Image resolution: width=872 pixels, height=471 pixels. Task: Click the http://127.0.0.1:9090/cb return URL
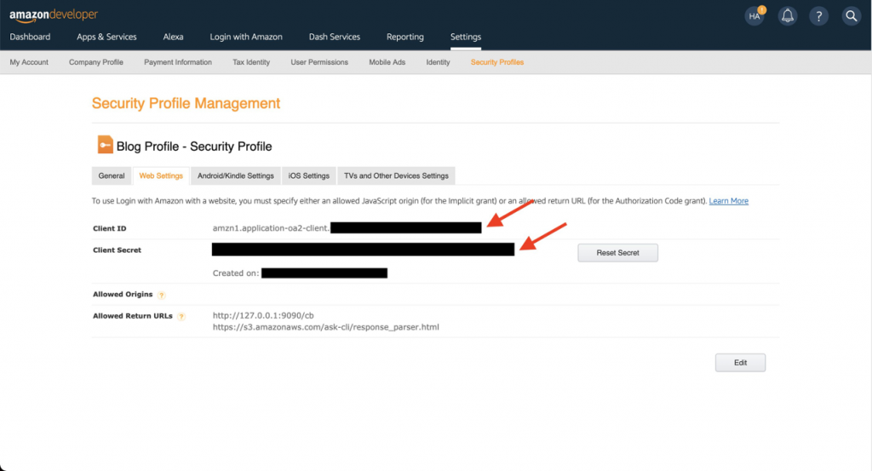coord(263,315)
